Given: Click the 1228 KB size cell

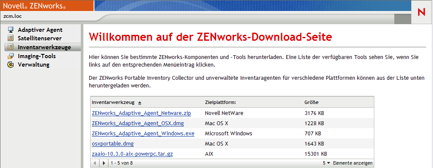Looking at the screenshot, I should (314, 123).
